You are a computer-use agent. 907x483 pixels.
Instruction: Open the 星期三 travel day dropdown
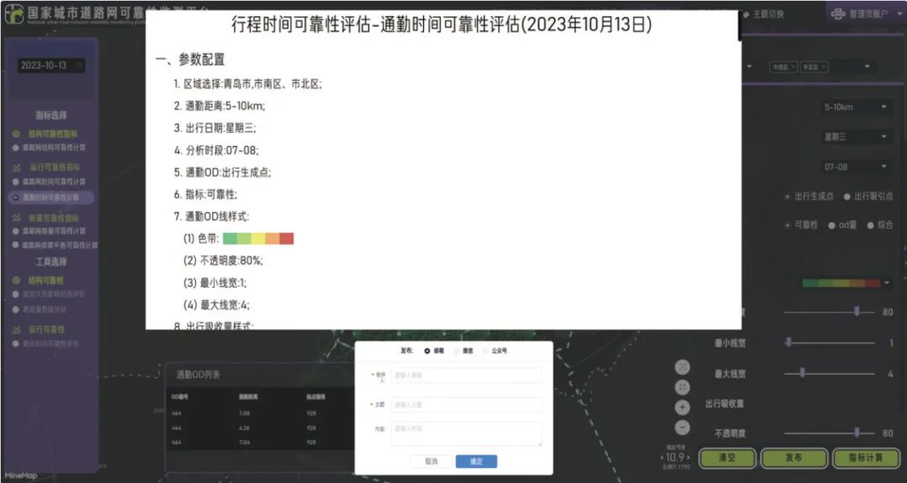(x=856, y=137)
